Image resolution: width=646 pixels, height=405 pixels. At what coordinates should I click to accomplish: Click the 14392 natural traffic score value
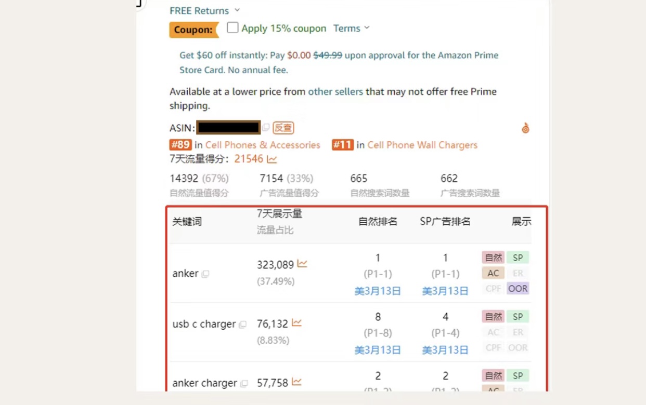[x=184, y=179]
